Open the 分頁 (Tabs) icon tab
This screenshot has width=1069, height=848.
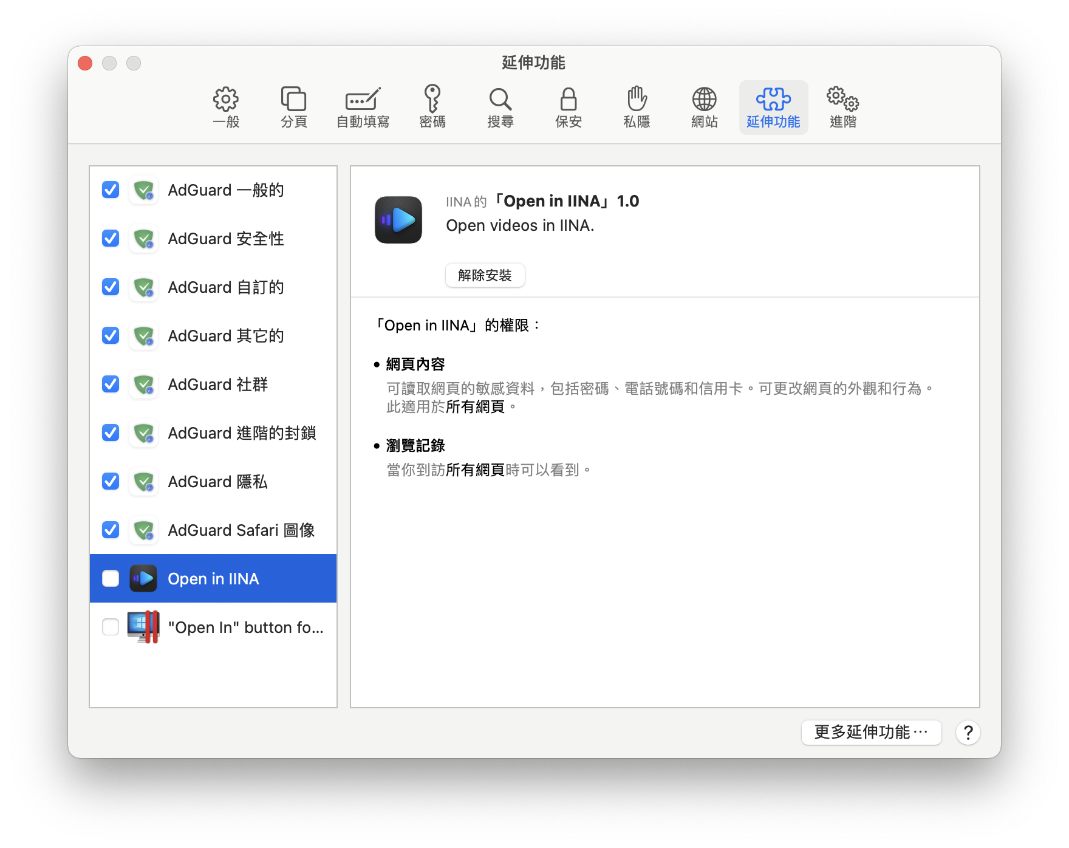coord(294,107)
